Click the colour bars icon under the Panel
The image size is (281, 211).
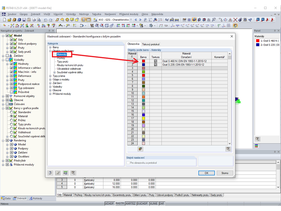[257, 146]
